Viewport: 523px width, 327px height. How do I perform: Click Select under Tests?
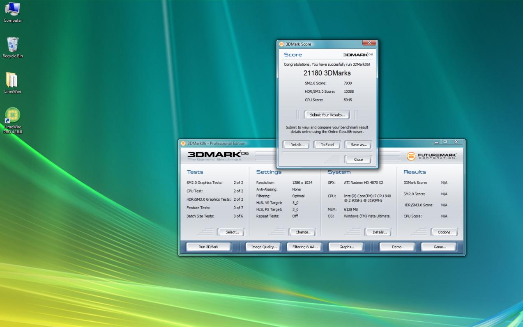click(x=231, y=232)
